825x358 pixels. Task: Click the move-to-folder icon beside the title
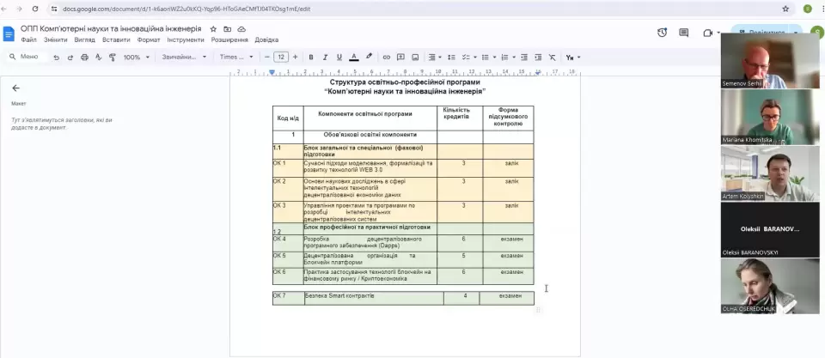click(x=227, y=29)
